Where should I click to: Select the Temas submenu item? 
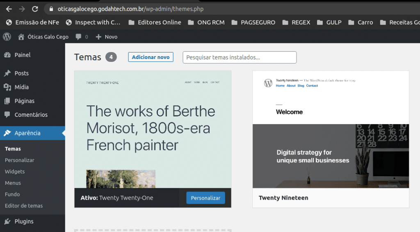pyautogui.click(x=13, y=149)
